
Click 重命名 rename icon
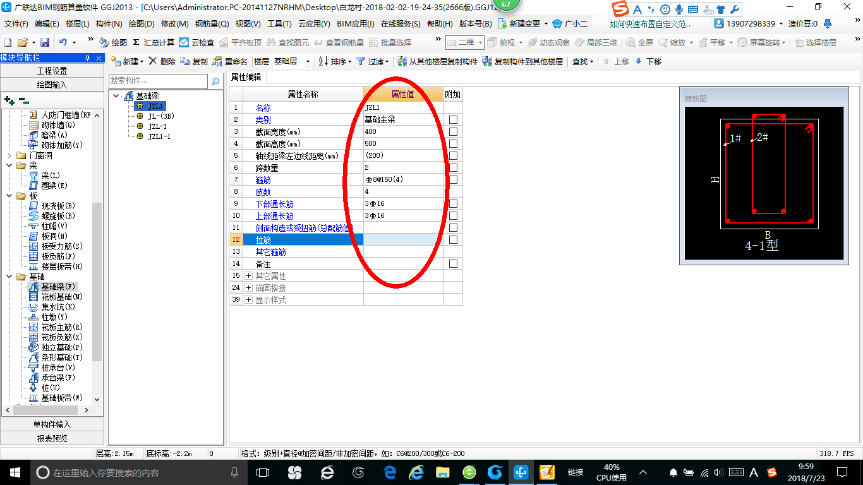point(231,61)
